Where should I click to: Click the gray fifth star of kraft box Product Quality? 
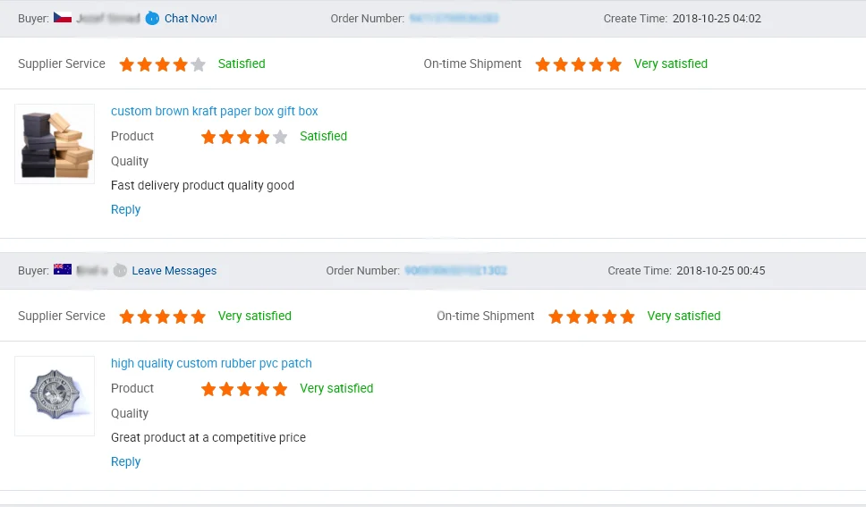(x=280, y=137)
